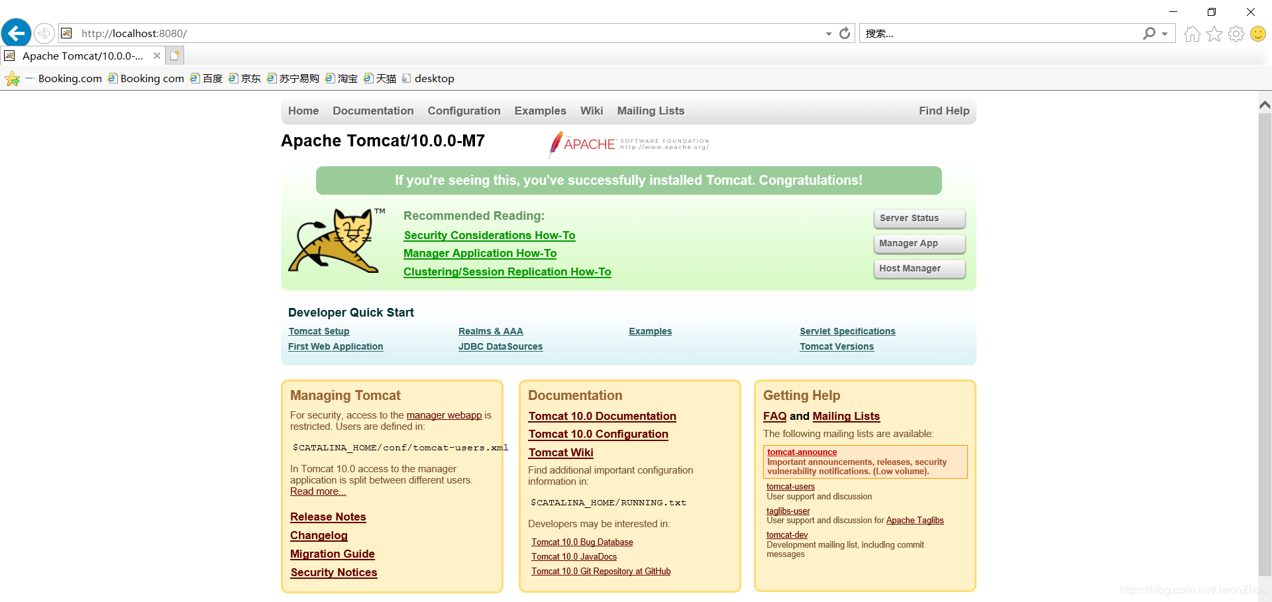Open Tomcat 10.0 Git Repository at GitHub

(601, 571)
